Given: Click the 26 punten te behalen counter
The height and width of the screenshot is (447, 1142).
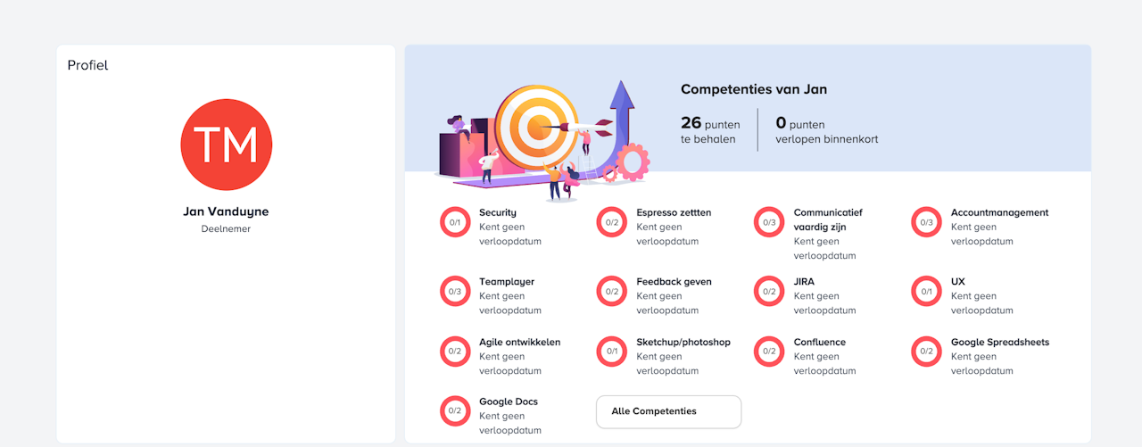Looking at the screenshot, I should (710, 130).
